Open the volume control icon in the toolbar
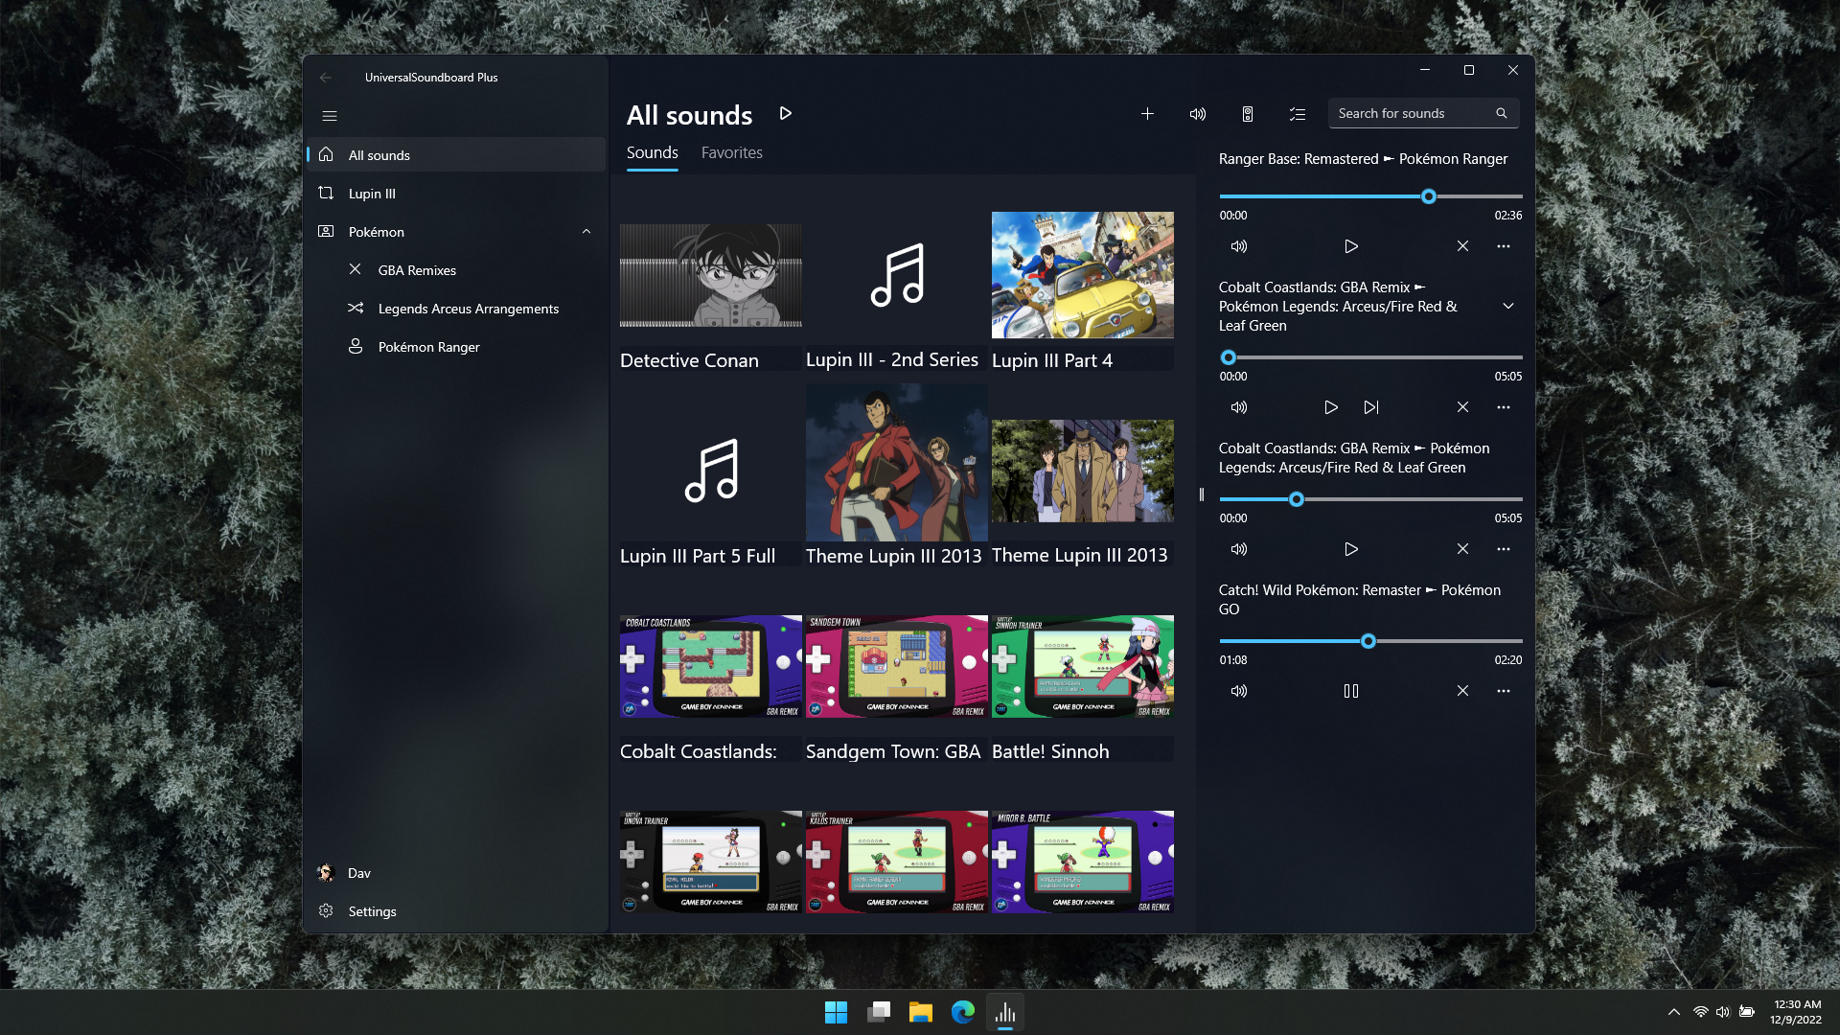 coord(1197,113)
